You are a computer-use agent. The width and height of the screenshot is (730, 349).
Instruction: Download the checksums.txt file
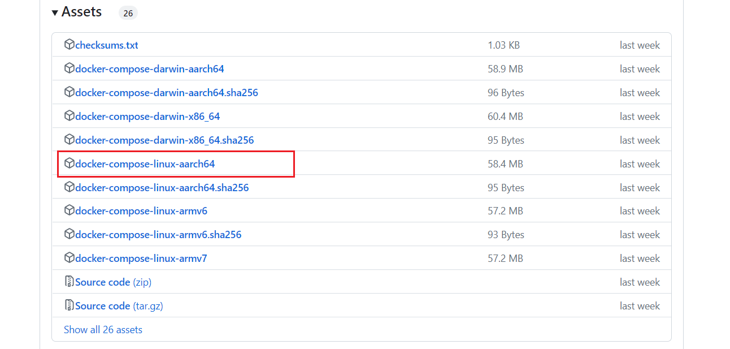[107, 45]
